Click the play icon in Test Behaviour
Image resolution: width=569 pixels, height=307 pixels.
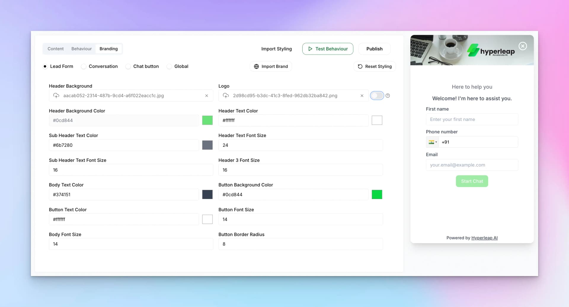click(310, 49)
